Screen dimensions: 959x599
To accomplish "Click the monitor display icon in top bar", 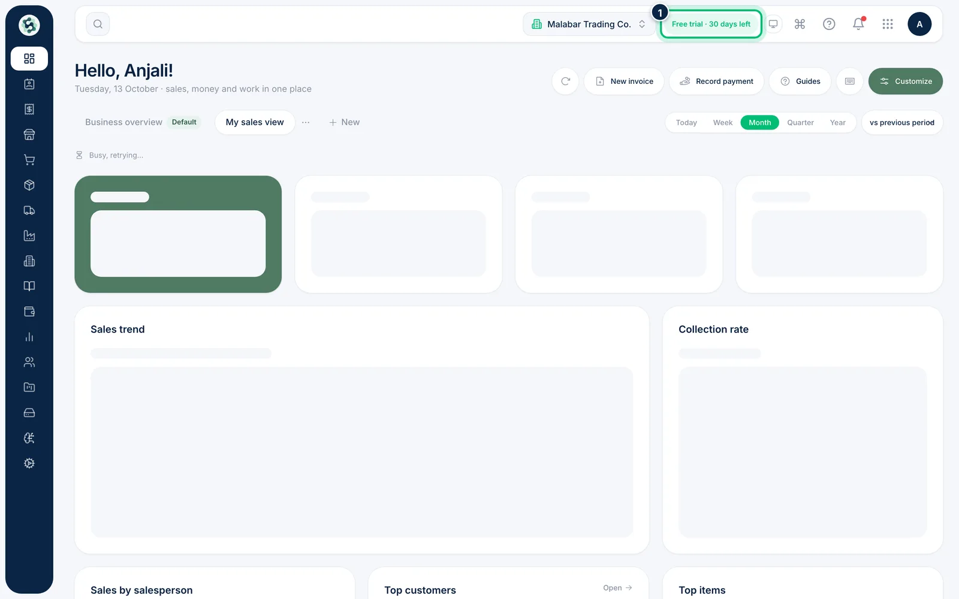I will pyautogui.click(x=773, y=24).
